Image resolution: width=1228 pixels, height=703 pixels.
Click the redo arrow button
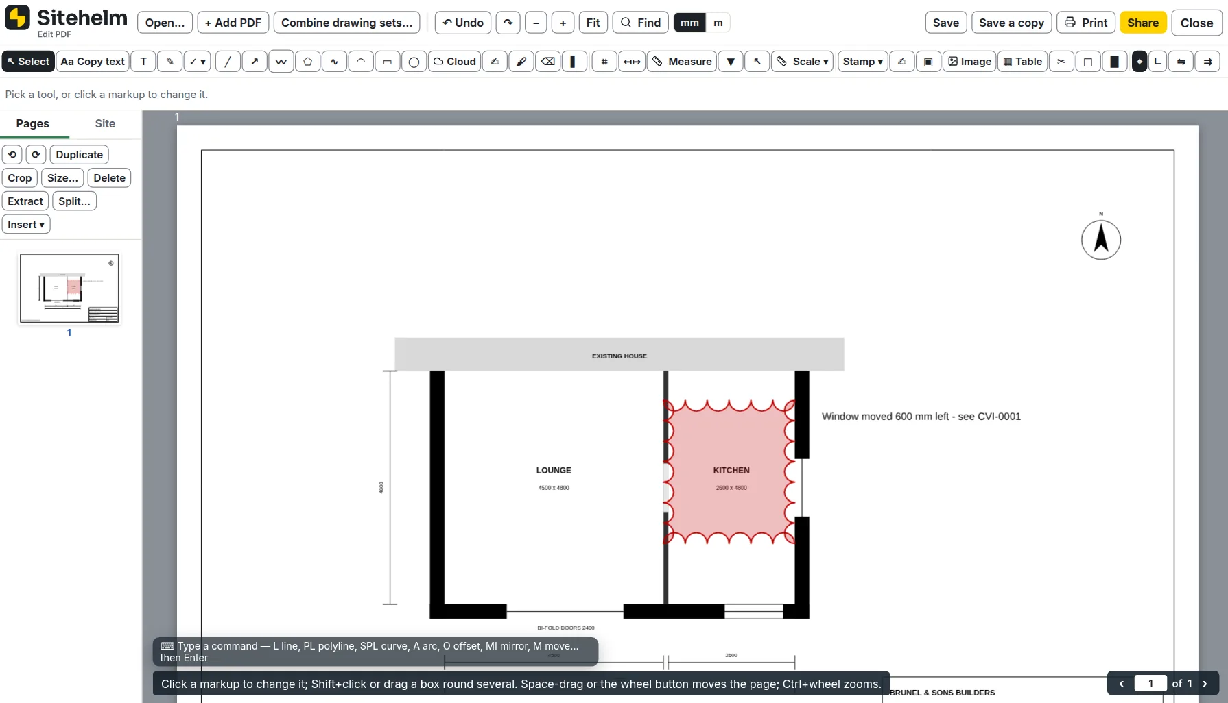click(x=508, y=23)
